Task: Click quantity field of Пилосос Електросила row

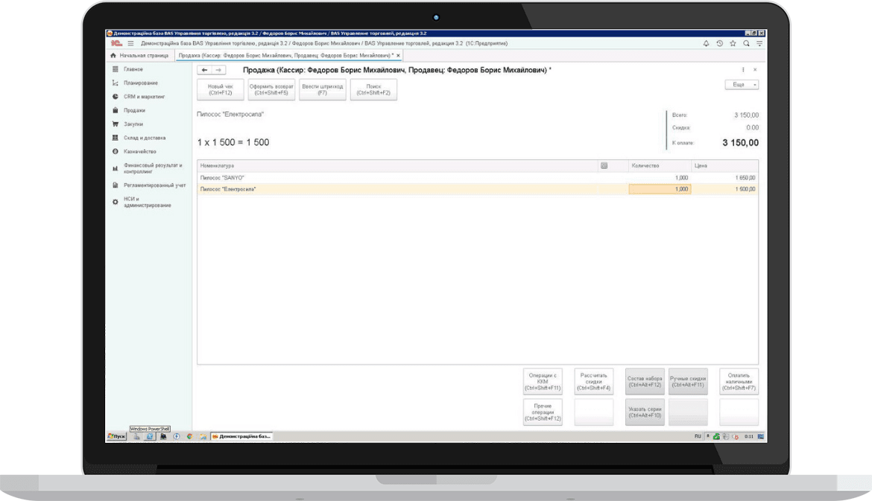Action: (660, 189)
